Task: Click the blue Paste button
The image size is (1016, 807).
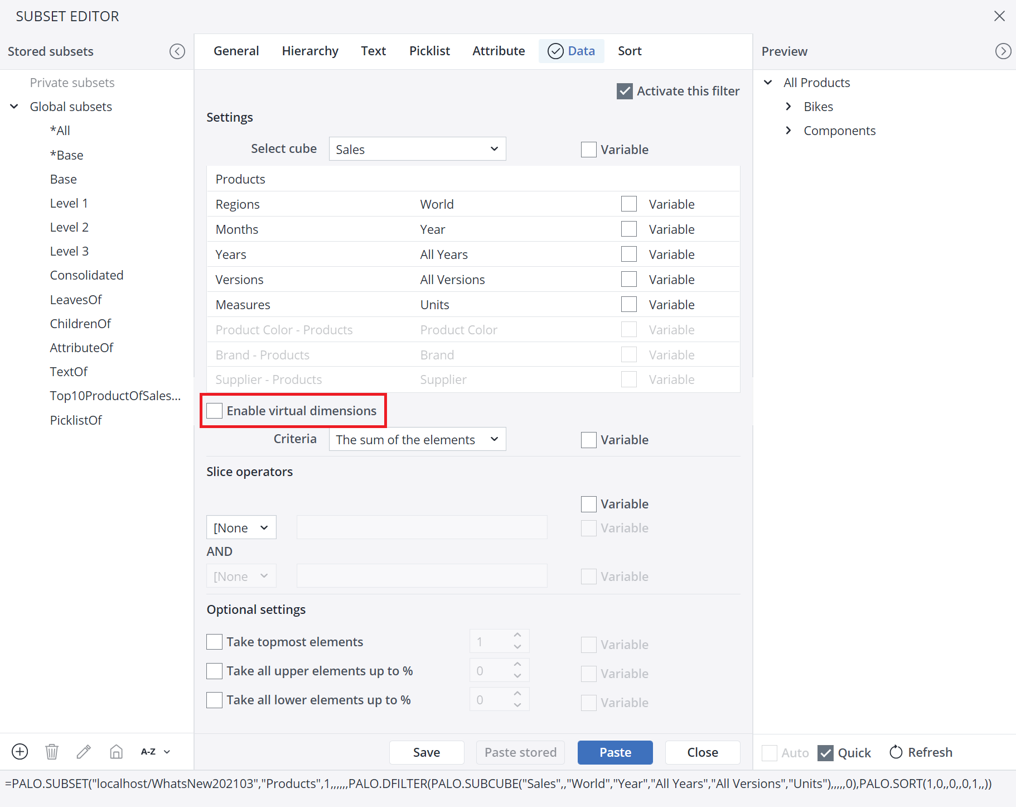Action: coord(615,752)
